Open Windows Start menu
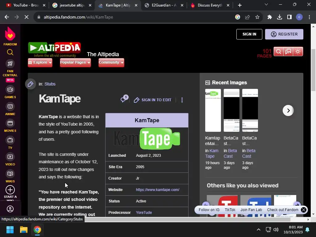Image resolution: width=316 pixels, height=237 pixels. coord(10,230)
